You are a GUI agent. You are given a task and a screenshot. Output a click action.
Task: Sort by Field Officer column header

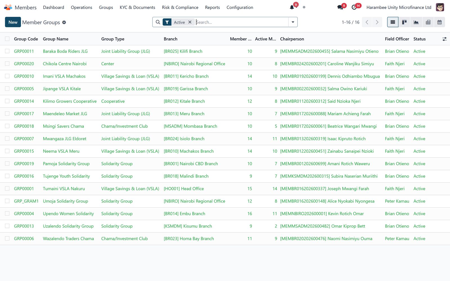[397, 39]
